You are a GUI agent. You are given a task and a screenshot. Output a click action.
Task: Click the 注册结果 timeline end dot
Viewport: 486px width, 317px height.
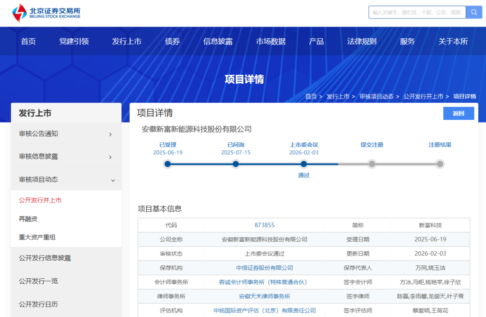tap(440, 164)
